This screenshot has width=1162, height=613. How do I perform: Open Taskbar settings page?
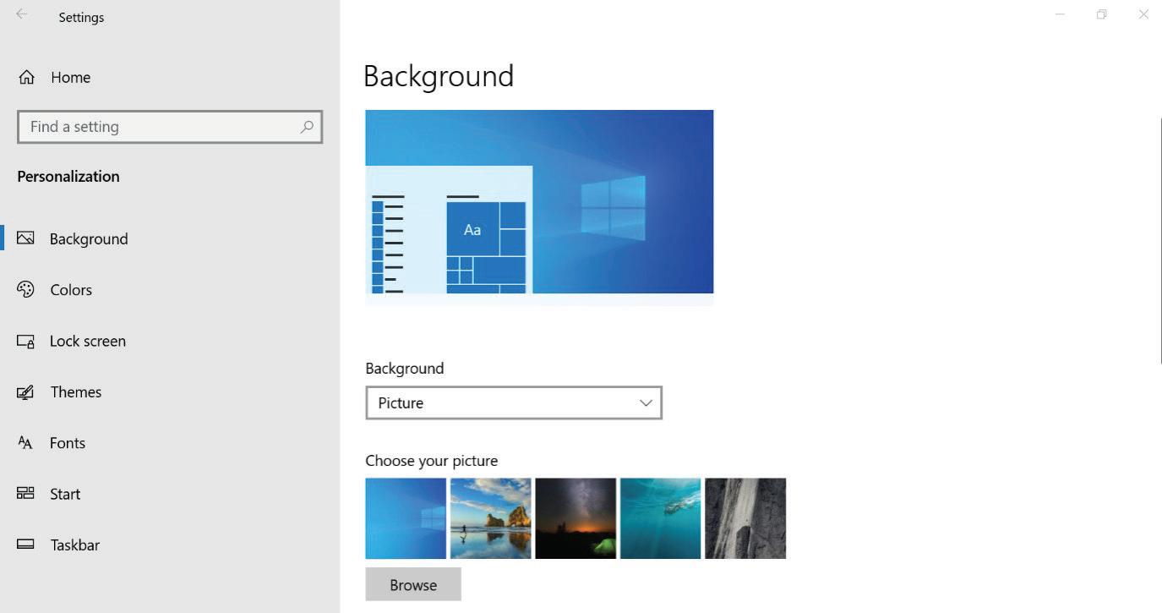[170, 545]
